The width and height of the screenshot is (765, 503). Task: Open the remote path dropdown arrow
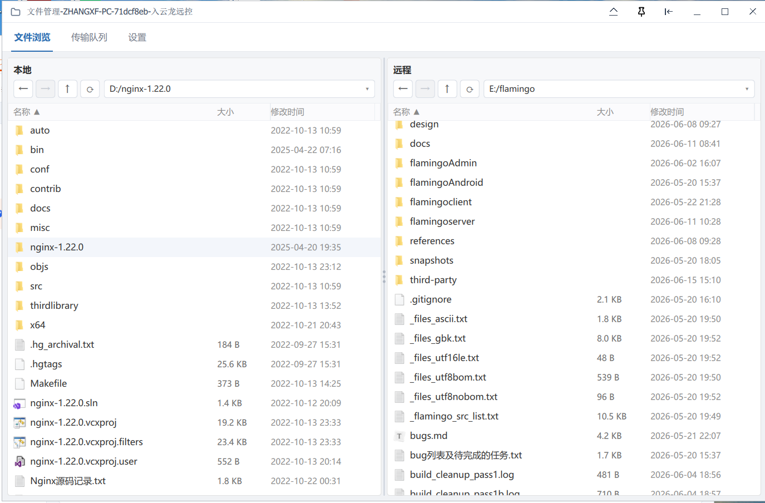[x=747, y=89]
